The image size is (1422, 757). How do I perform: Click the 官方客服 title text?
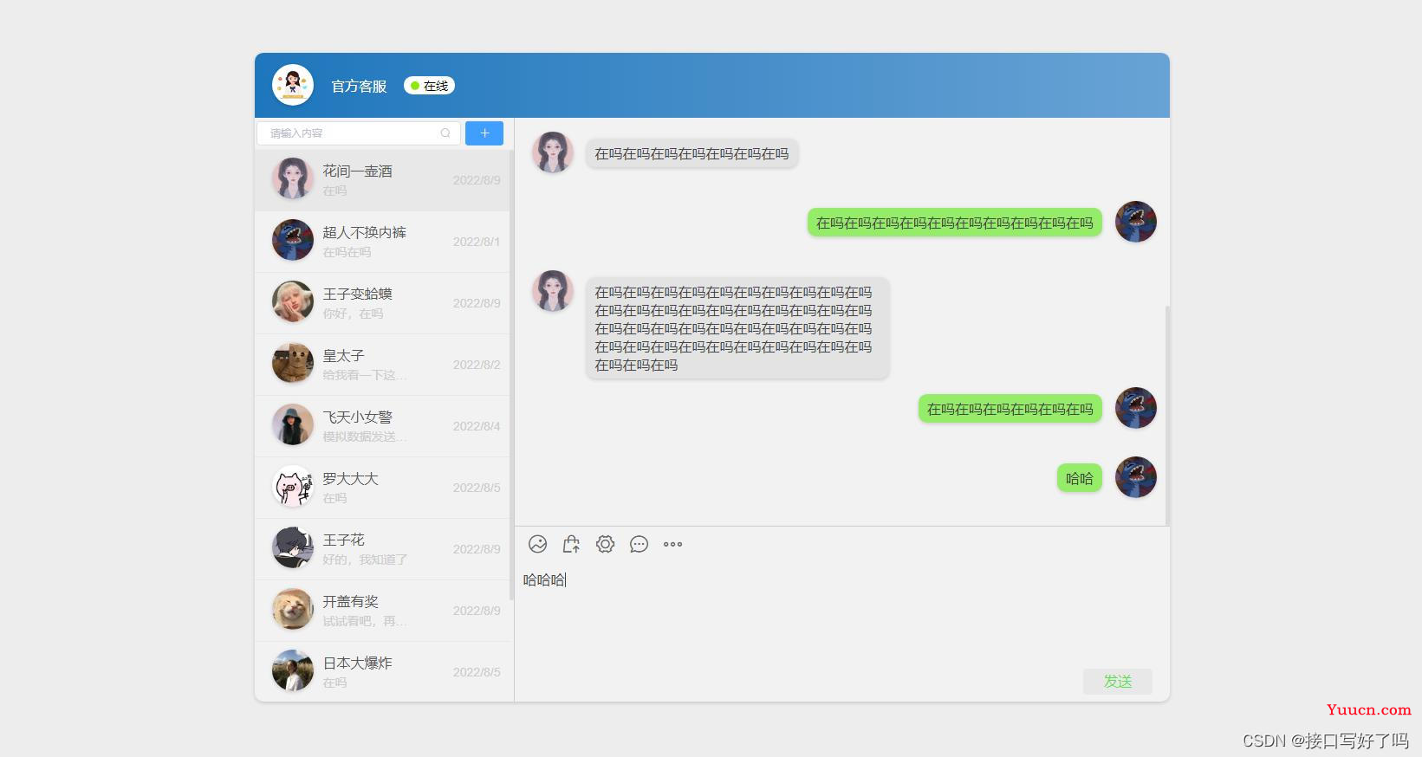(359, 86)
